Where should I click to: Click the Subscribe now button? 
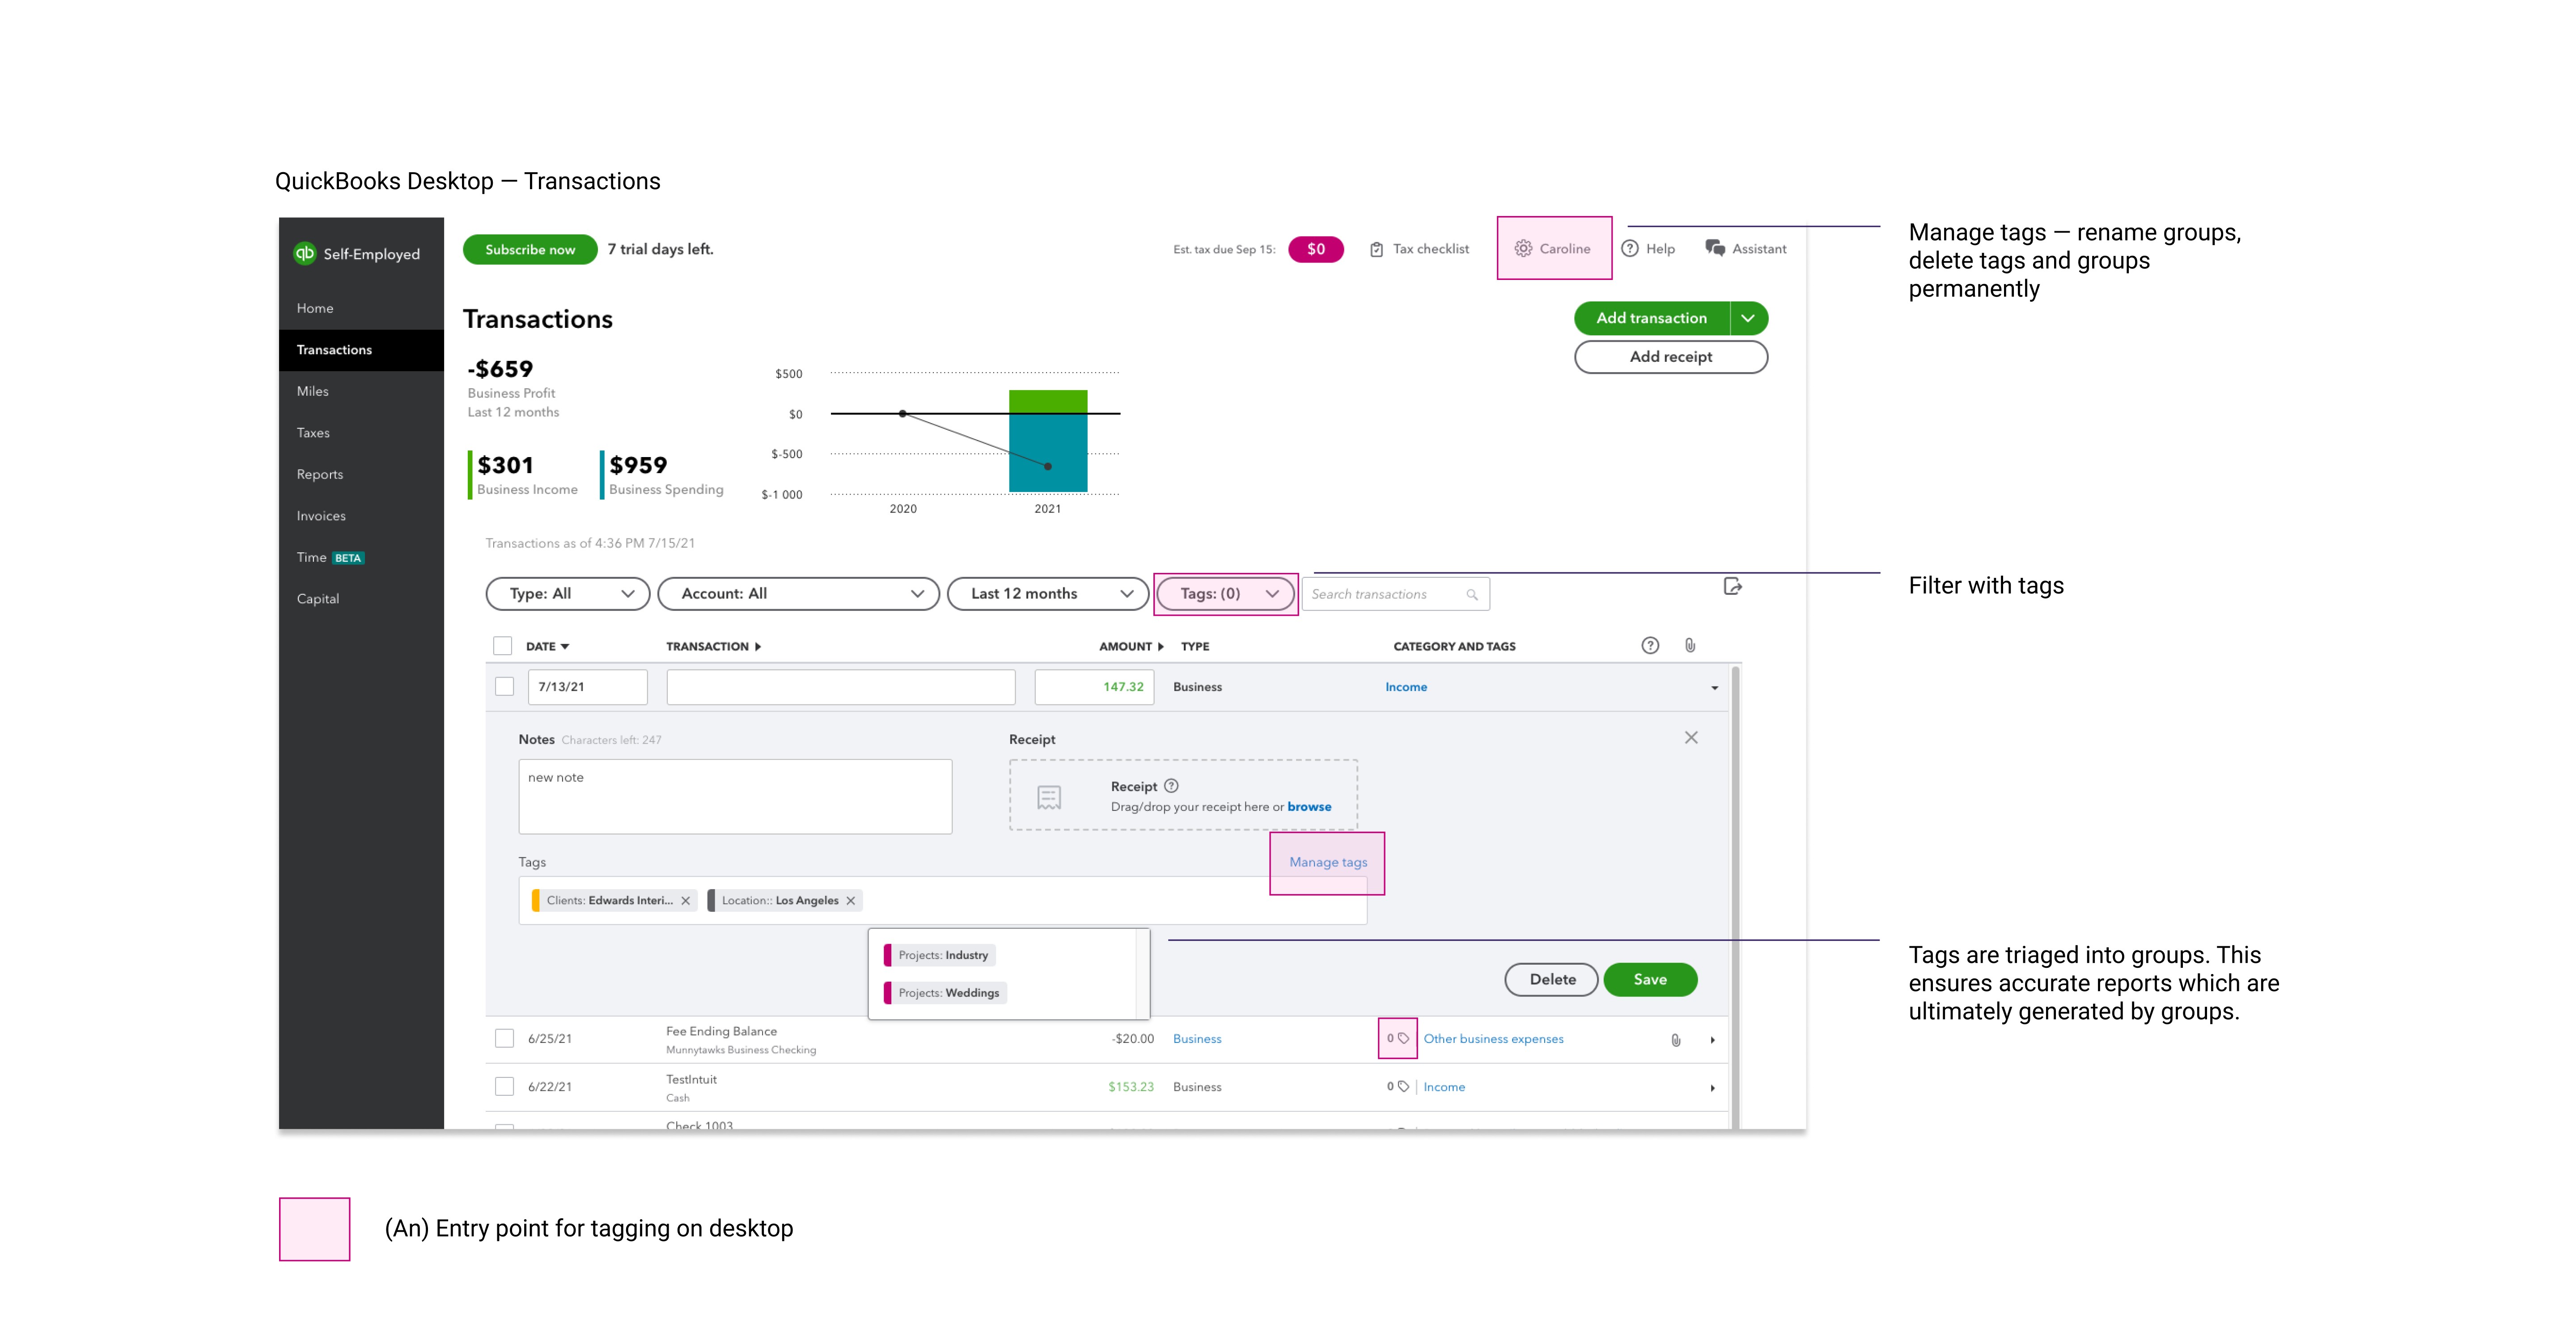click(530, 250)
